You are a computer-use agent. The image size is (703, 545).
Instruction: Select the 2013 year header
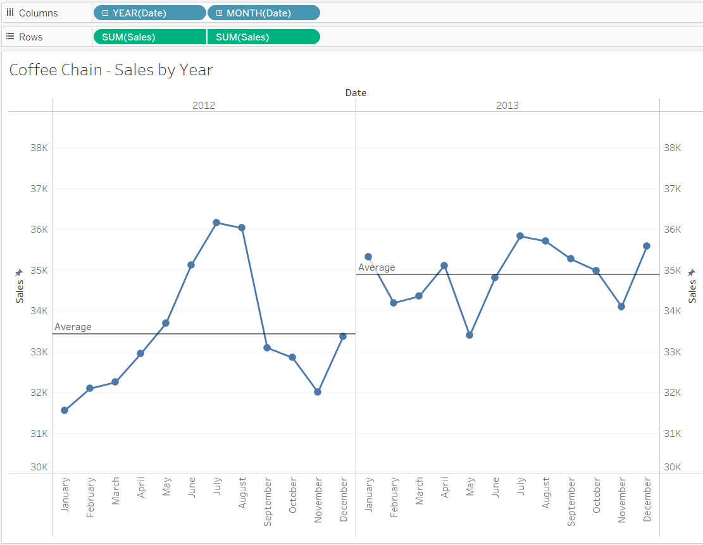pyautogui.click(x=507, y=105)
